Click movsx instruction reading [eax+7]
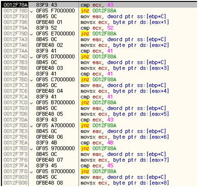Screen dimensions: 198x187 click(x=125, y=160)
